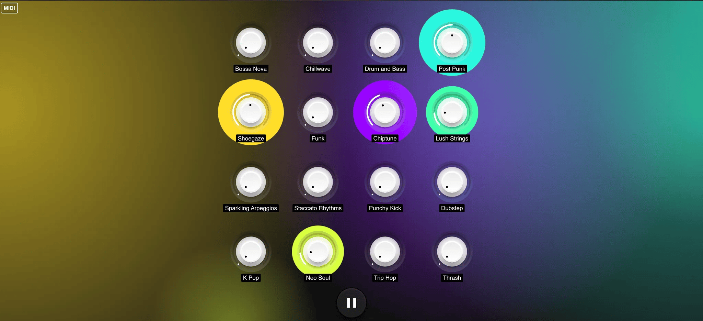This screenshot has height=321, width=703.
Task: Select the Sparkling Arpeggios knob
Action: pos(251,182)
